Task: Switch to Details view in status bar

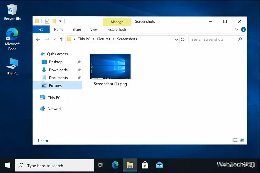Action: click(235, 140)
